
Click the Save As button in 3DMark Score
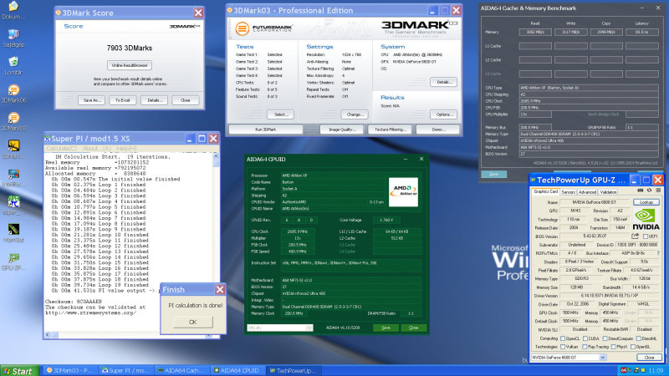(92, 100)
